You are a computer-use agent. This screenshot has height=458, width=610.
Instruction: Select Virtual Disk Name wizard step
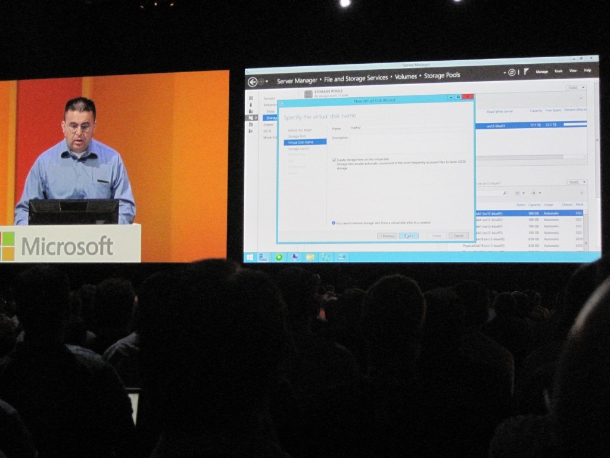[x=305, y=142]
